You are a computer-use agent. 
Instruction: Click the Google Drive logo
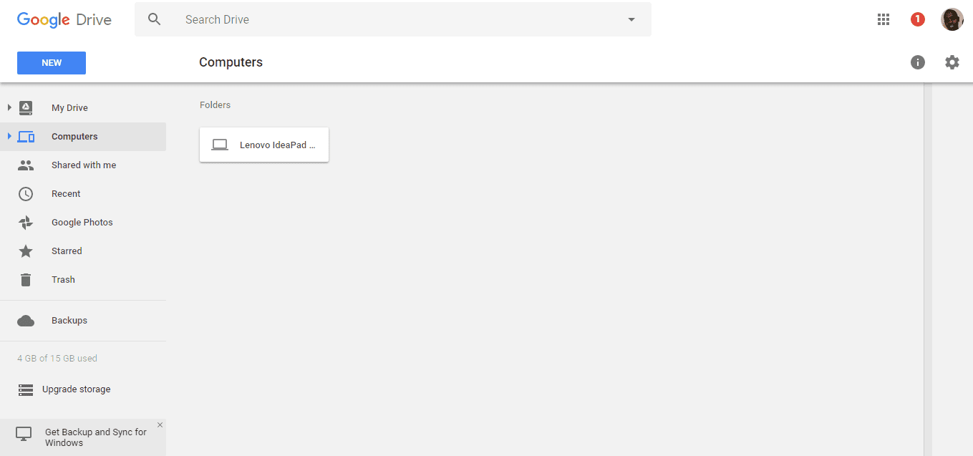pos(64,19)
